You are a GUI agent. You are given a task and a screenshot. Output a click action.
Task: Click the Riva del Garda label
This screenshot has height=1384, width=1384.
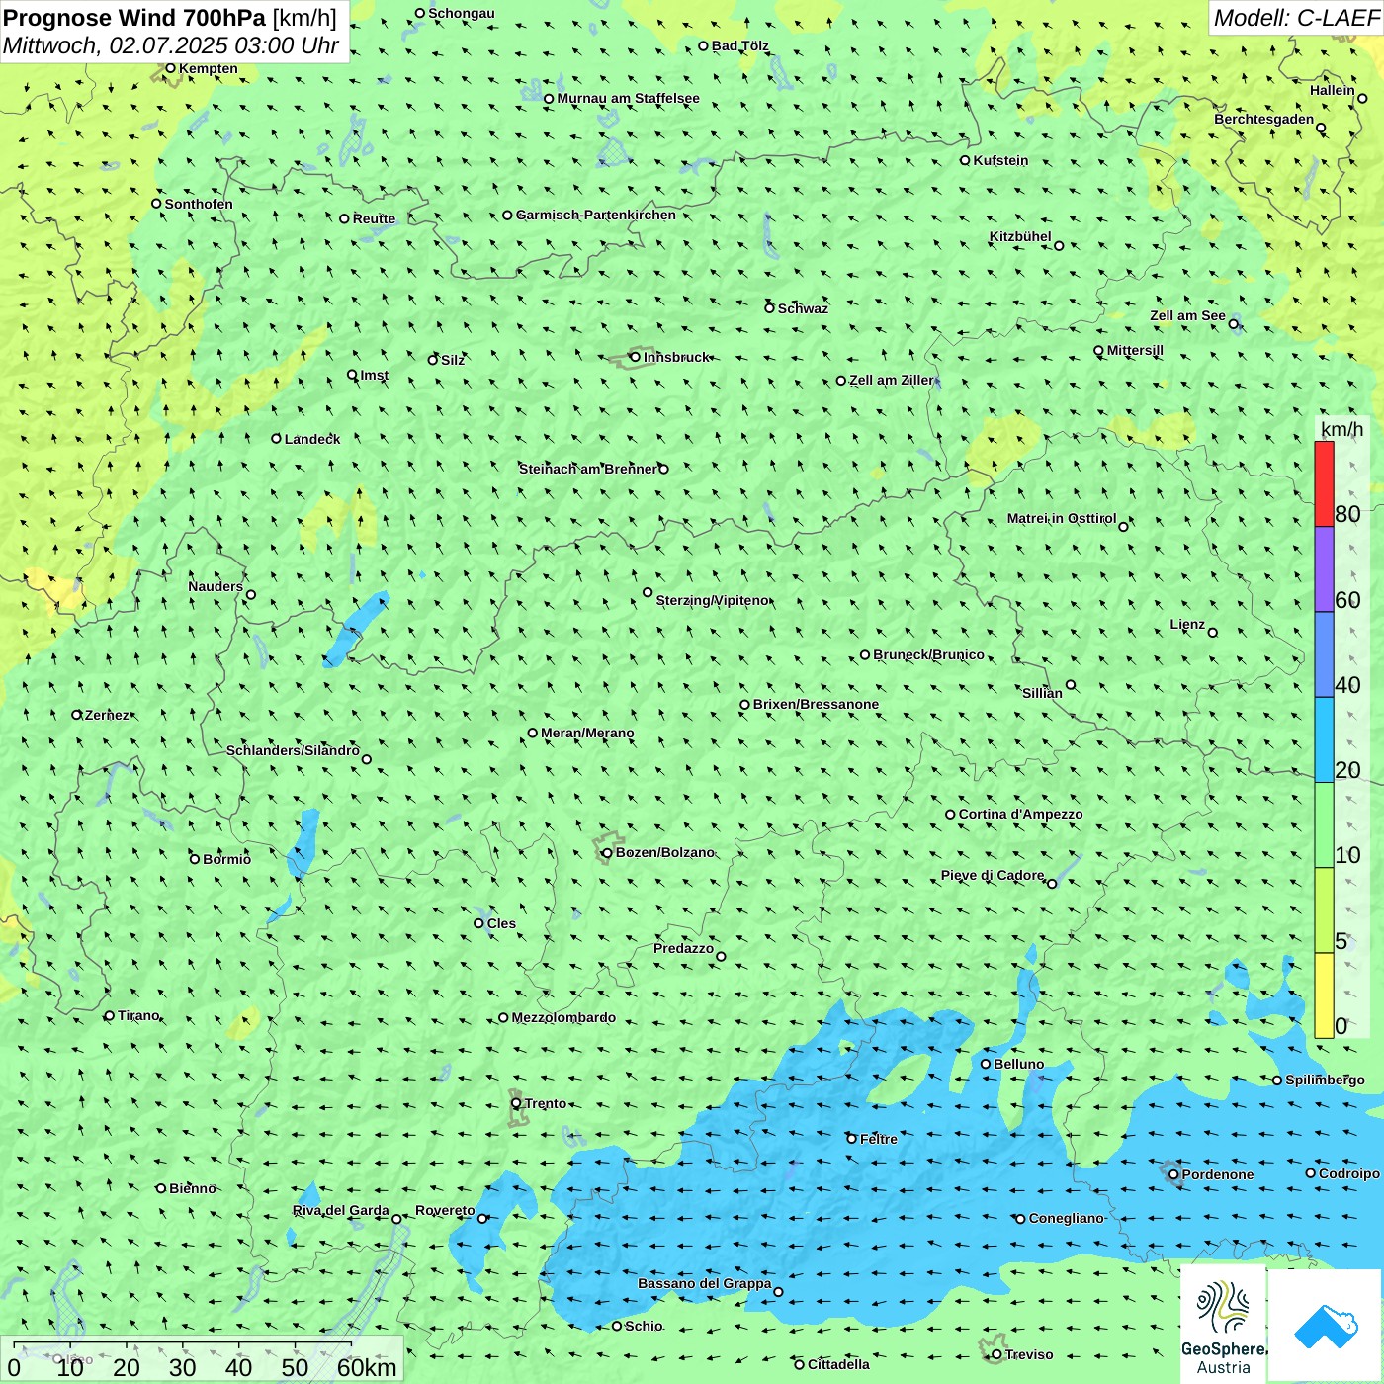340,1210
